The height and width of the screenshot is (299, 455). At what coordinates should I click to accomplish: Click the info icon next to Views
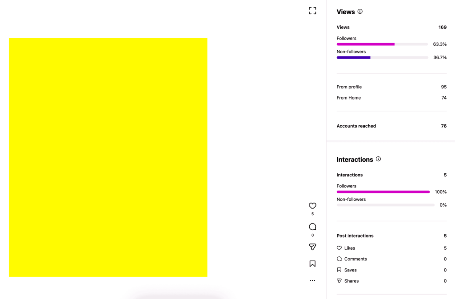pyautogui.click(x=360, y=12)
